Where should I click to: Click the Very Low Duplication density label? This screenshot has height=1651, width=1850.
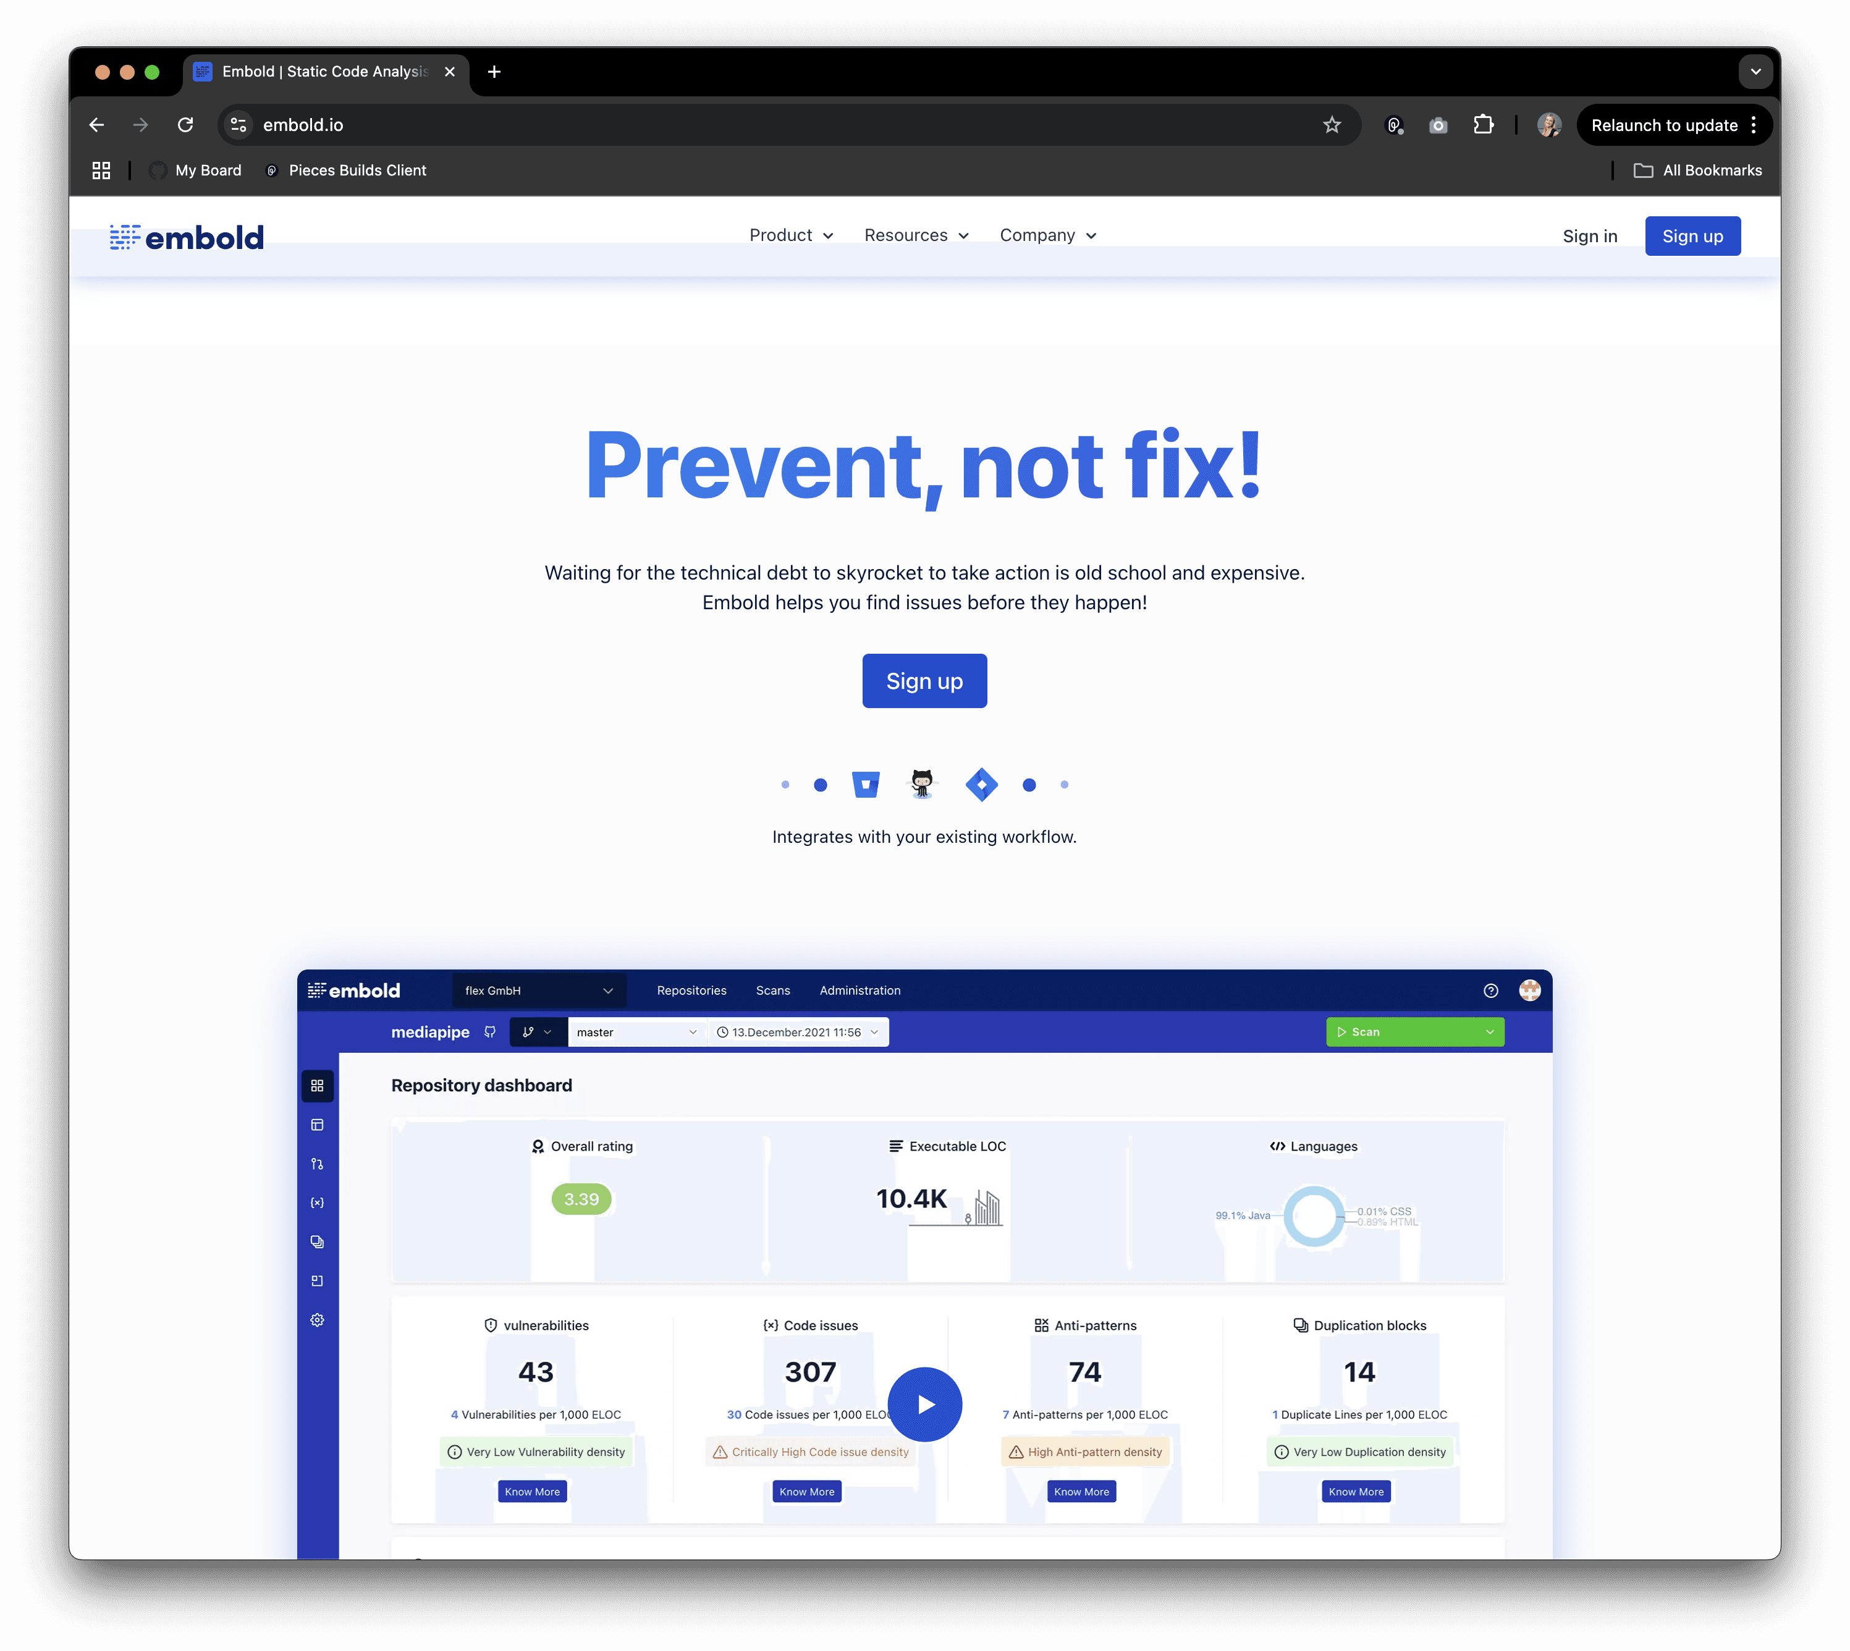(1360, 1452)
